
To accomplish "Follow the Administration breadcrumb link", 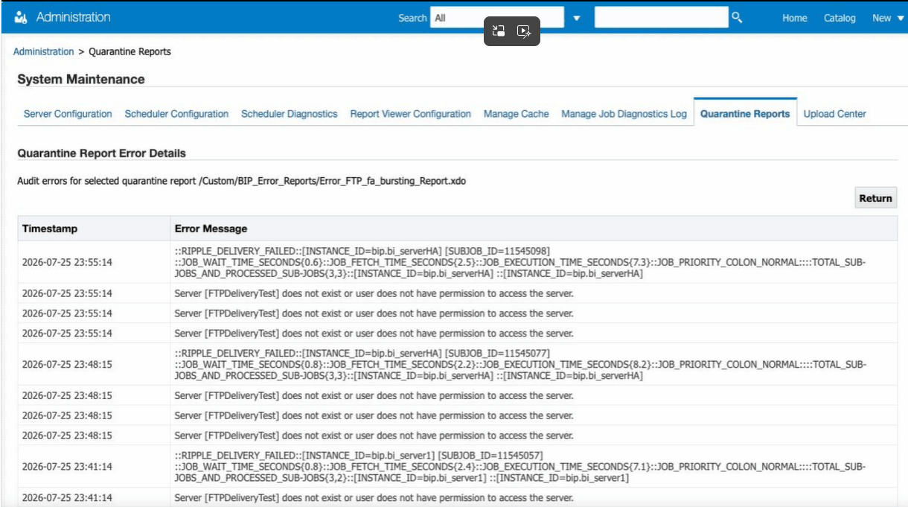I will pos(44,52).
